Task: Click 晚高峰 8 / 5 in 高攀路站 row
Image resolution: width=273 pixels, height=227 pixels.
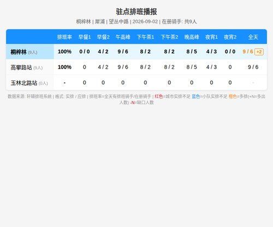Action: (x=192, y=67)
